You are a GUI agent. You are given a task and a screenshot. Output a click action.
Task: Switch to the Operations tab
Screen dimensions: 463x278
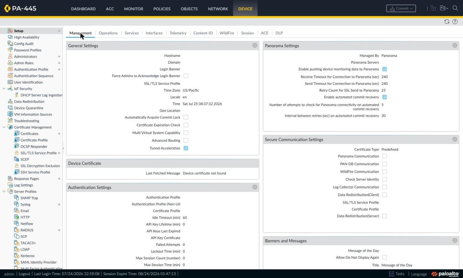108,33
